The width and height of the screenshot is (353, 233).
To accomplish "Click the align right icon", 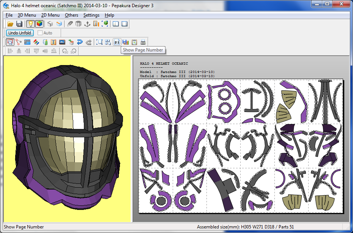I will tap(27, 51).
